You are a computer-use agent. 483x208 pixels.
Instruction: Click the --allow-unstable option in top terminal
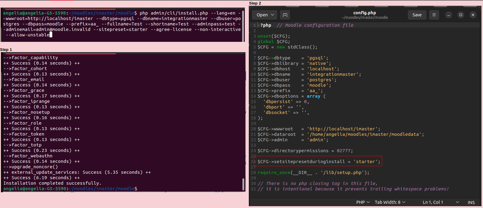(x=28, y=35)
